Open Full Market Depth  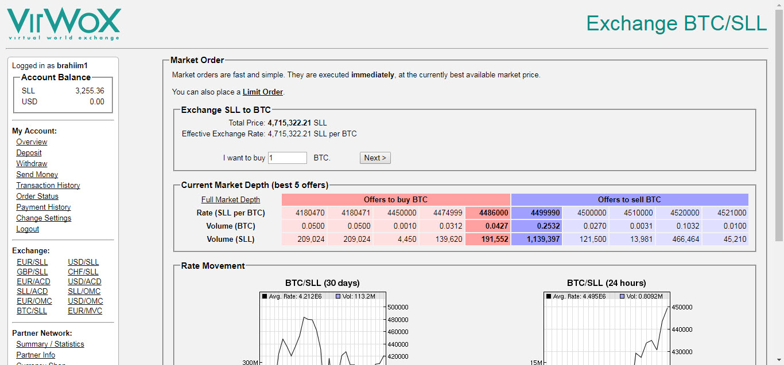(x=231, y=200)
